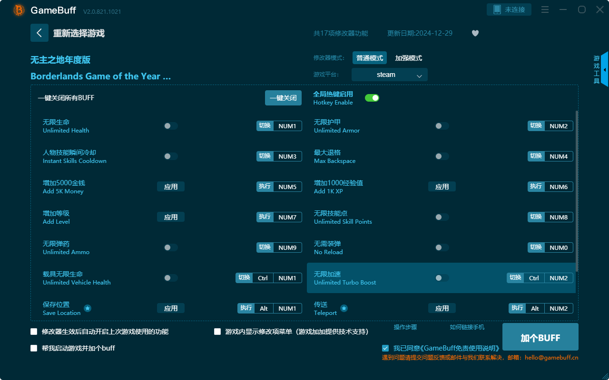The height and width of the screenshot is (380, 609).
Task: Change NUM3 hotkey for Instant Skills Cooldown
Action: tap(287, 156)
